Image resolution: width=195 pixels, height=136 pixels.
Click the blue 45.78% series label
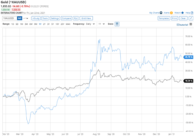(188, 57)
